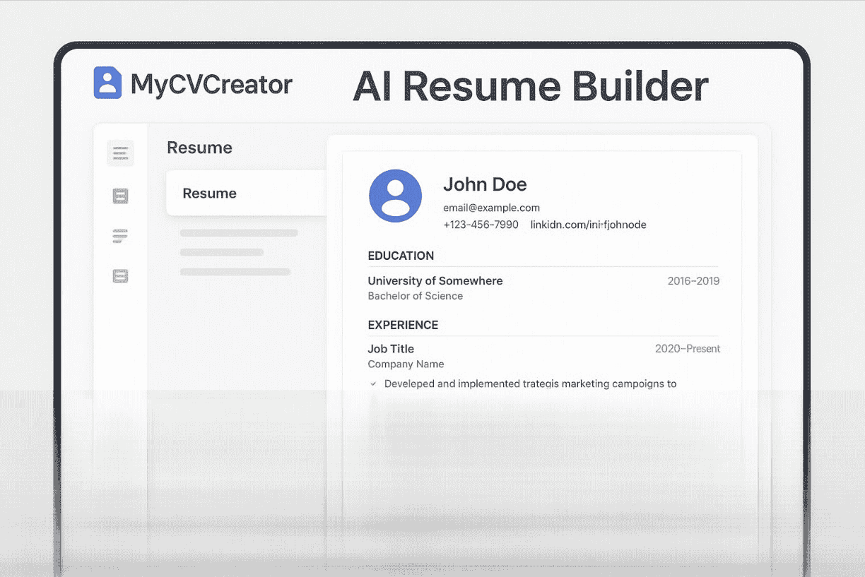Select the third placeholder line under Resume item

235,272
